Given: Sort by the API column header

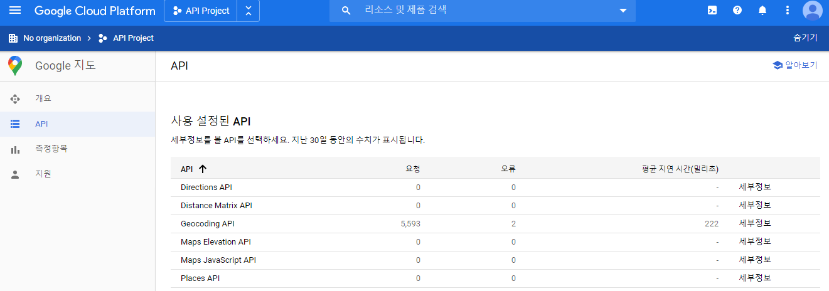Looking at the screenshot, I should pos(187,169).
